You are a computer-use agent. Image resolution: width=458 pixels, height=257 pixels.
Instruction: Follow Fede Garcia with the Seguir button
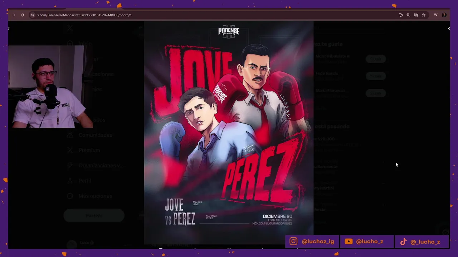(376, 76)
